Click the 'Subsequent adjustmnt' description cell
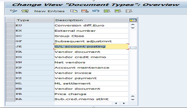Screen dimensions: 187x108 (91, 41)
